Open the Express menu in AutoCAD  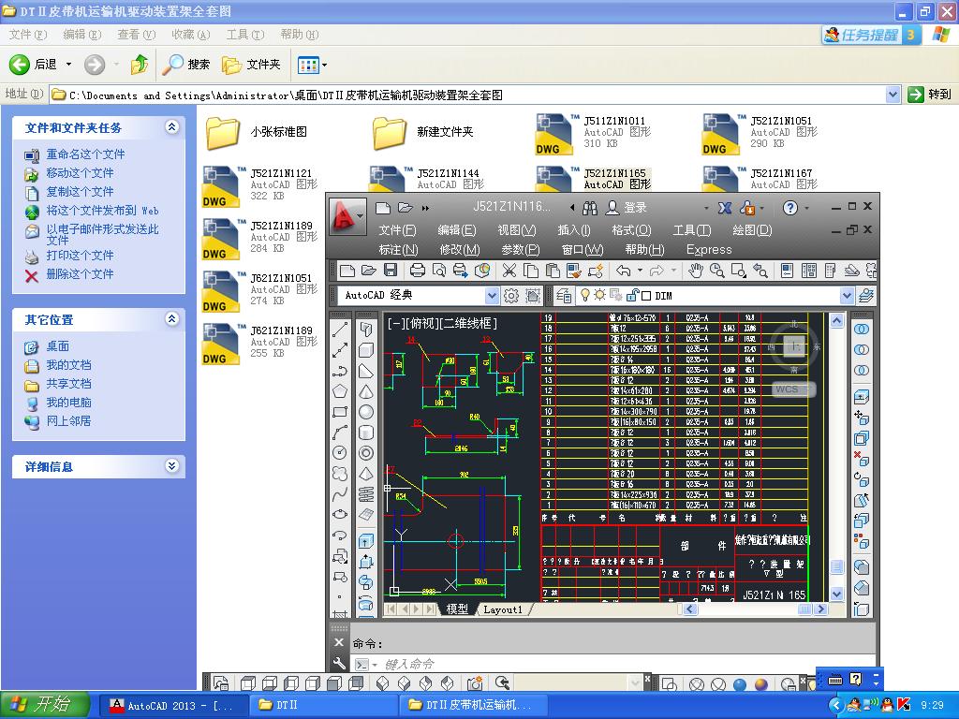pyautogui.click(x=709, y=249)
